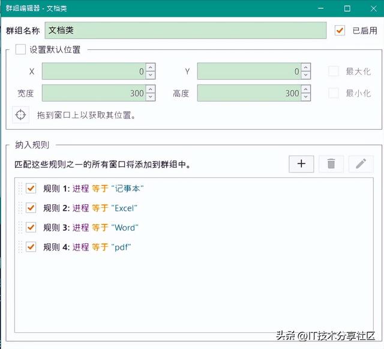The image size is (384, 349).
Task: Click the add rule plus button
Action: (x=301, y=164)
